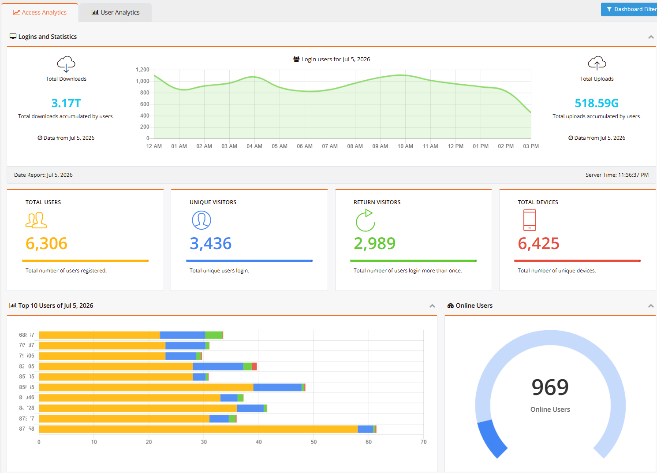Click the users icon in the login chart title
This screenshot has width=657, height=473.
pos(296,59)
